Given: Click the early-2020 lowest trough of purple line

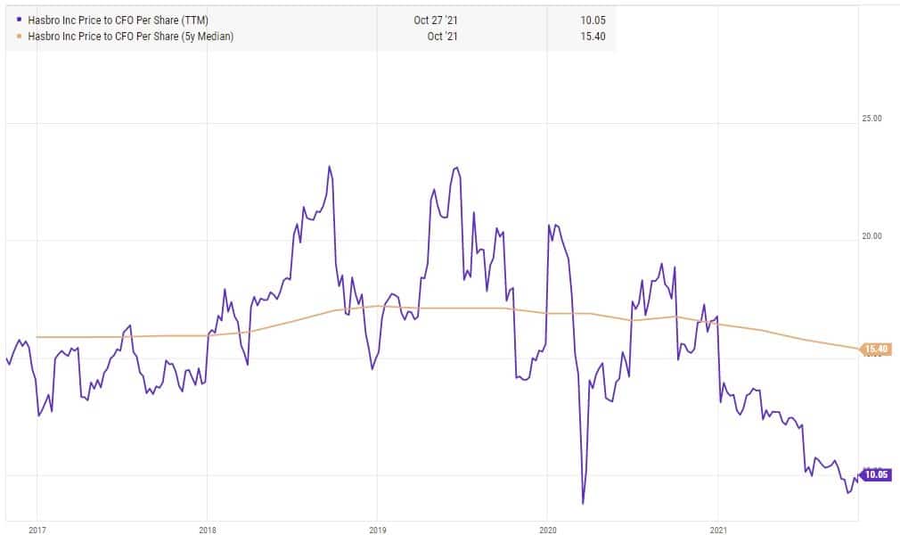Looking at the screenshot, I should click(583, 504).
